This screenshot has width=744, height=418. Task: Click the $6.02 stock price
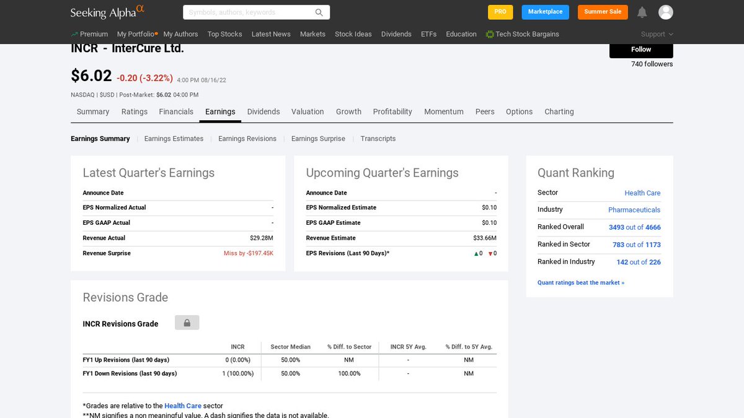click(x=91, y=76)
